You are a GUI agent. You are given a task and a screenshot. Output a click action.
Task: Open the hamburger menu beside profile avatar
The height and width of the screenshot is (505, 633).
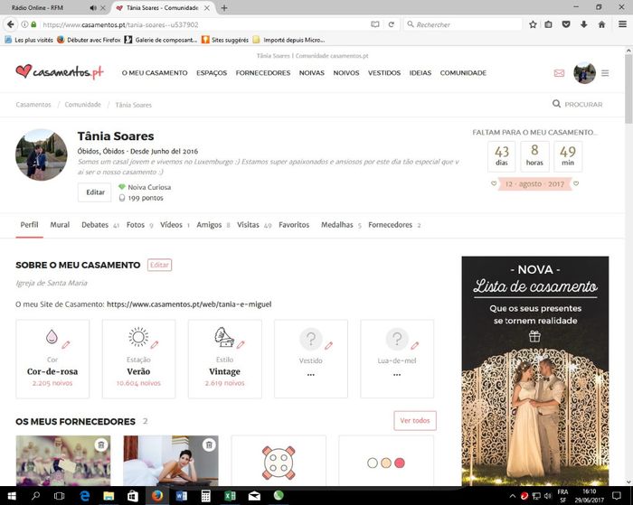coord(605,73)
